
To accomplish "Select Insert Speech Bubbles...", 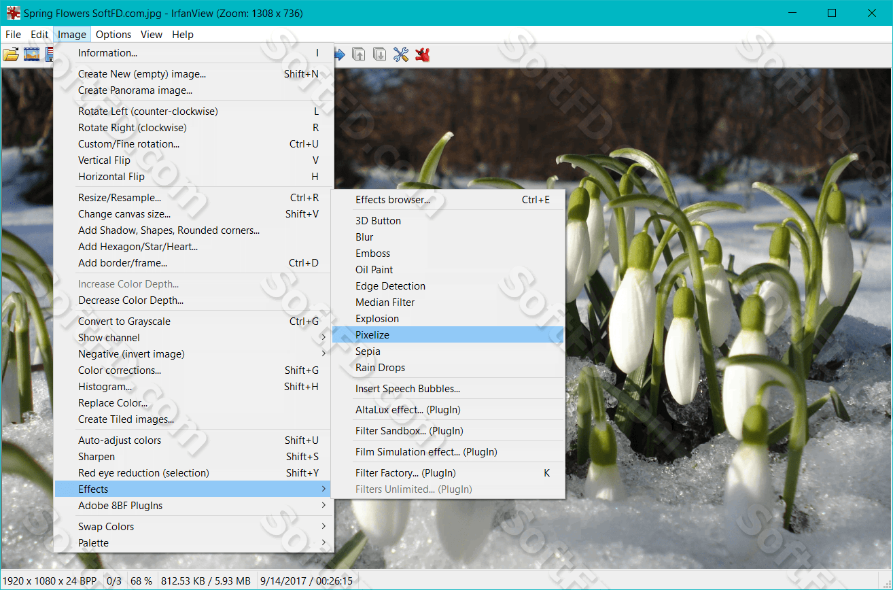I will [448, 389].
